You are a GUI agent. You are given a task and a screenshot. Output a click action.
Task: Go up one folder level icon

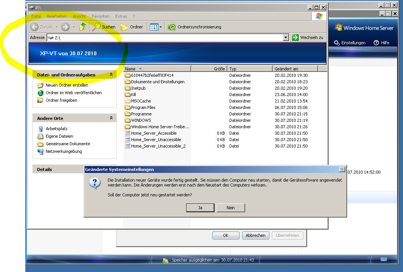pos(83,27)
